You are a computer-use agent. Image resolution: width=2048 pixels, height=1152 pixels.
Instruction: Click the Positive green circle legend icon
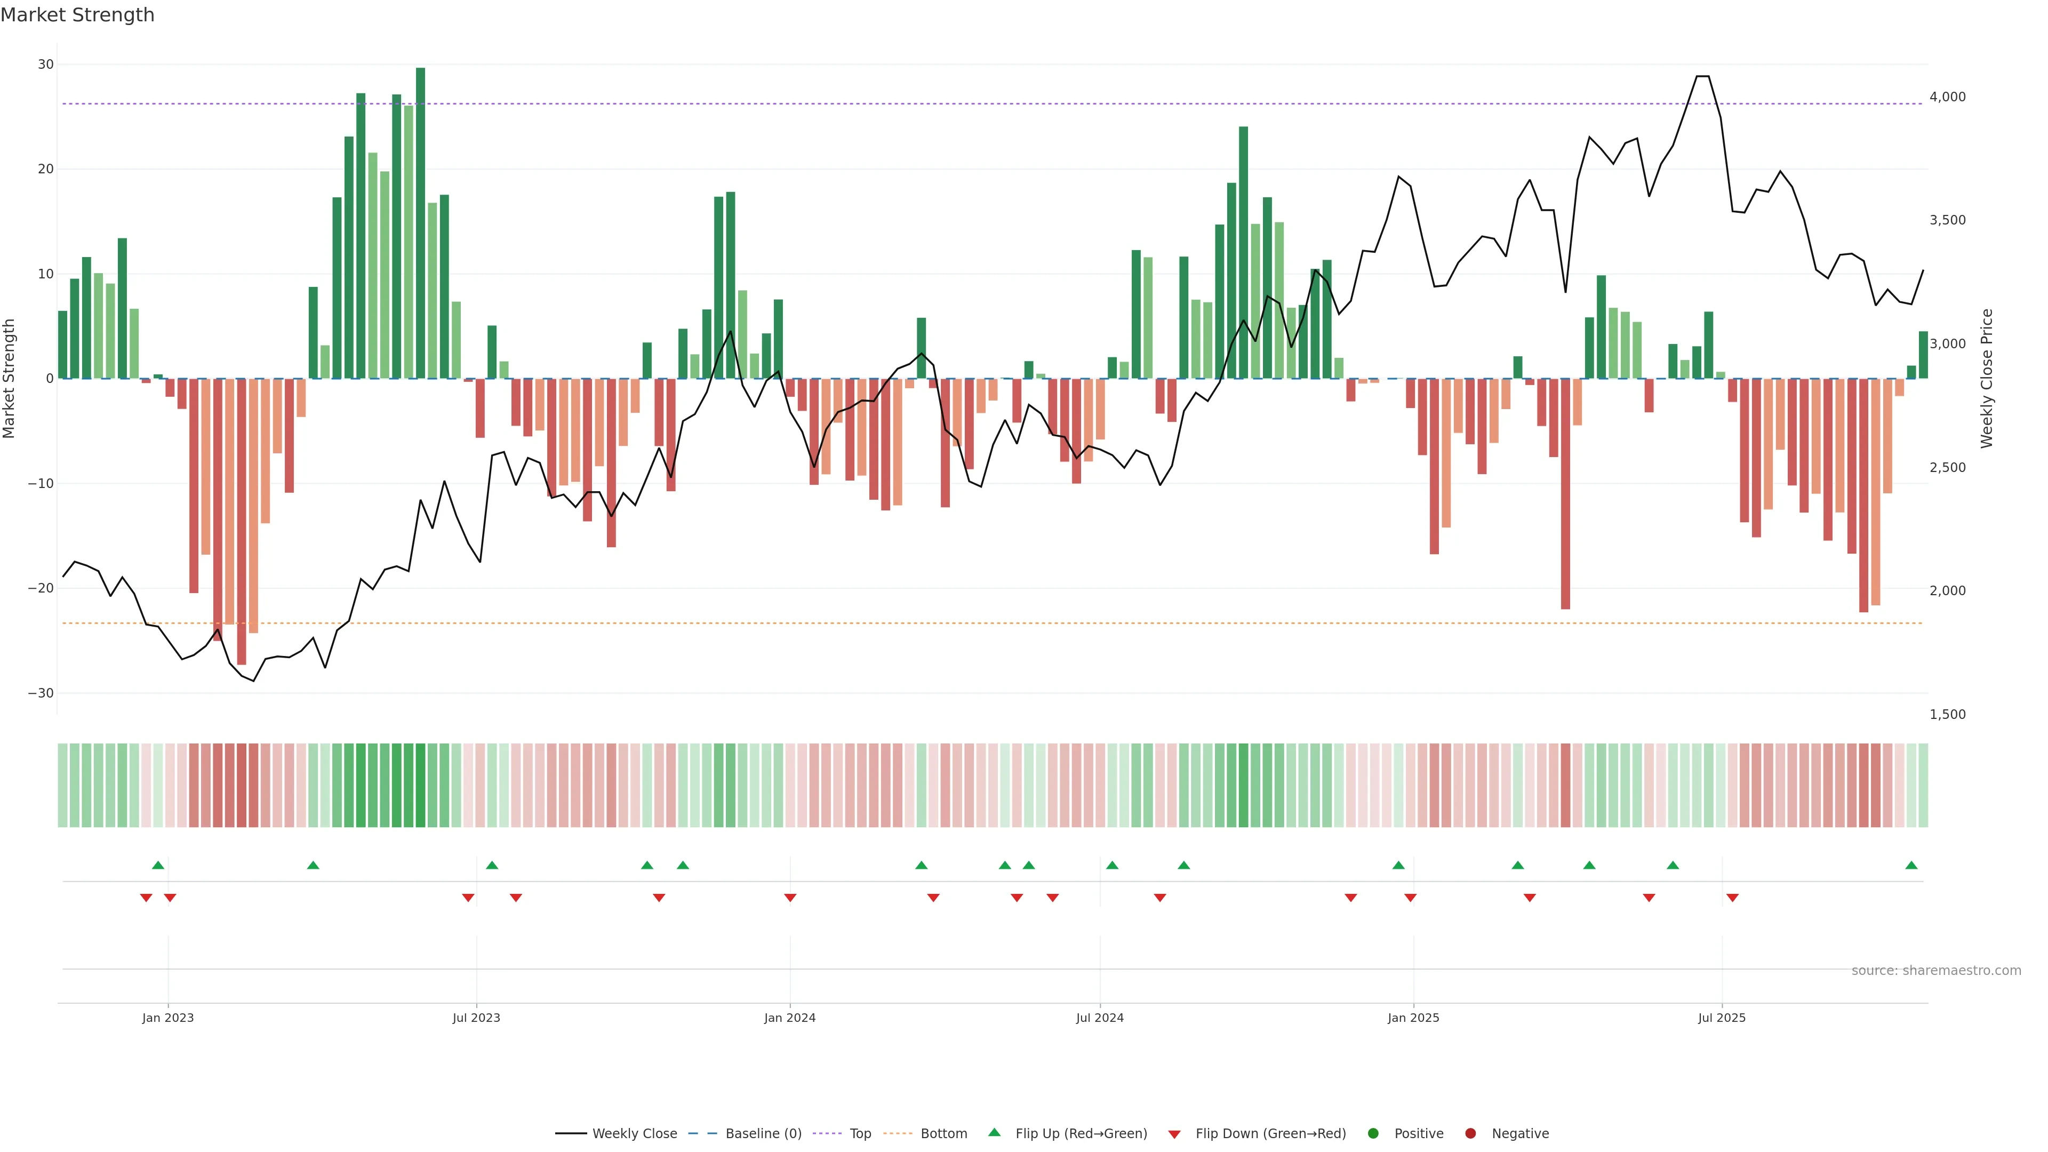coord(1373,1134)
